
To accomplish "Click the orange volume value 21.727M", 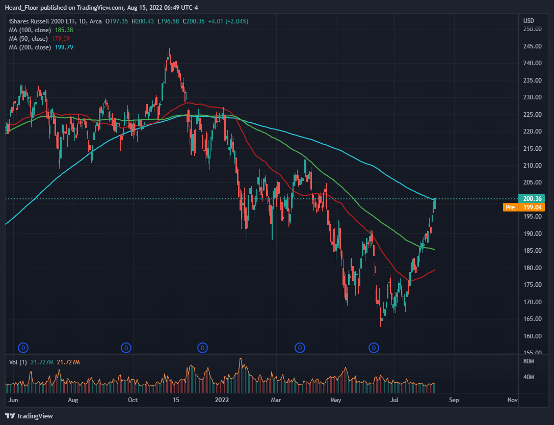I will [x=68, y=362].
